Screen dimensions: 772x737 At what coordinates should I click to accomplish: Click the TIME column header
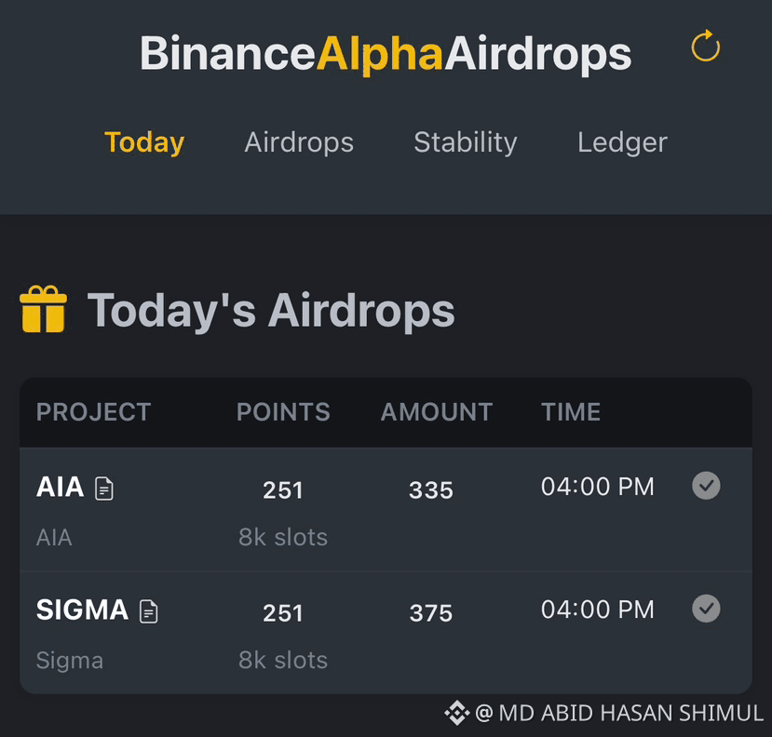point(571,412)
